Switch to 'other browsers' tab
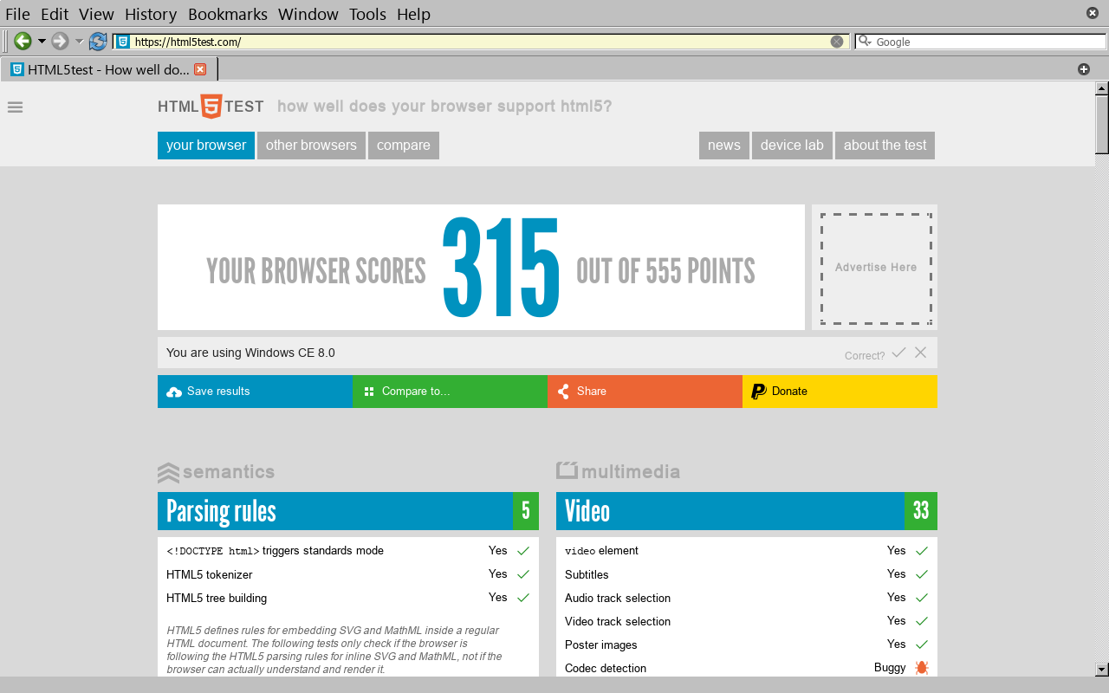Viewport: 1109px width, 693px height. pyautogui.click(x=311, y=146)
